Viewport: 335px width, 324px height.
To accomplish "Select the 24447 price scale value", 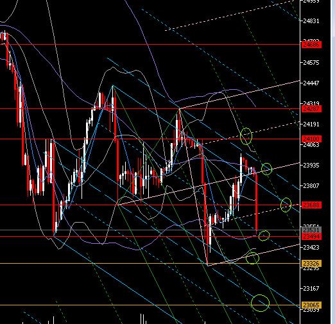I will click(311, 83).
